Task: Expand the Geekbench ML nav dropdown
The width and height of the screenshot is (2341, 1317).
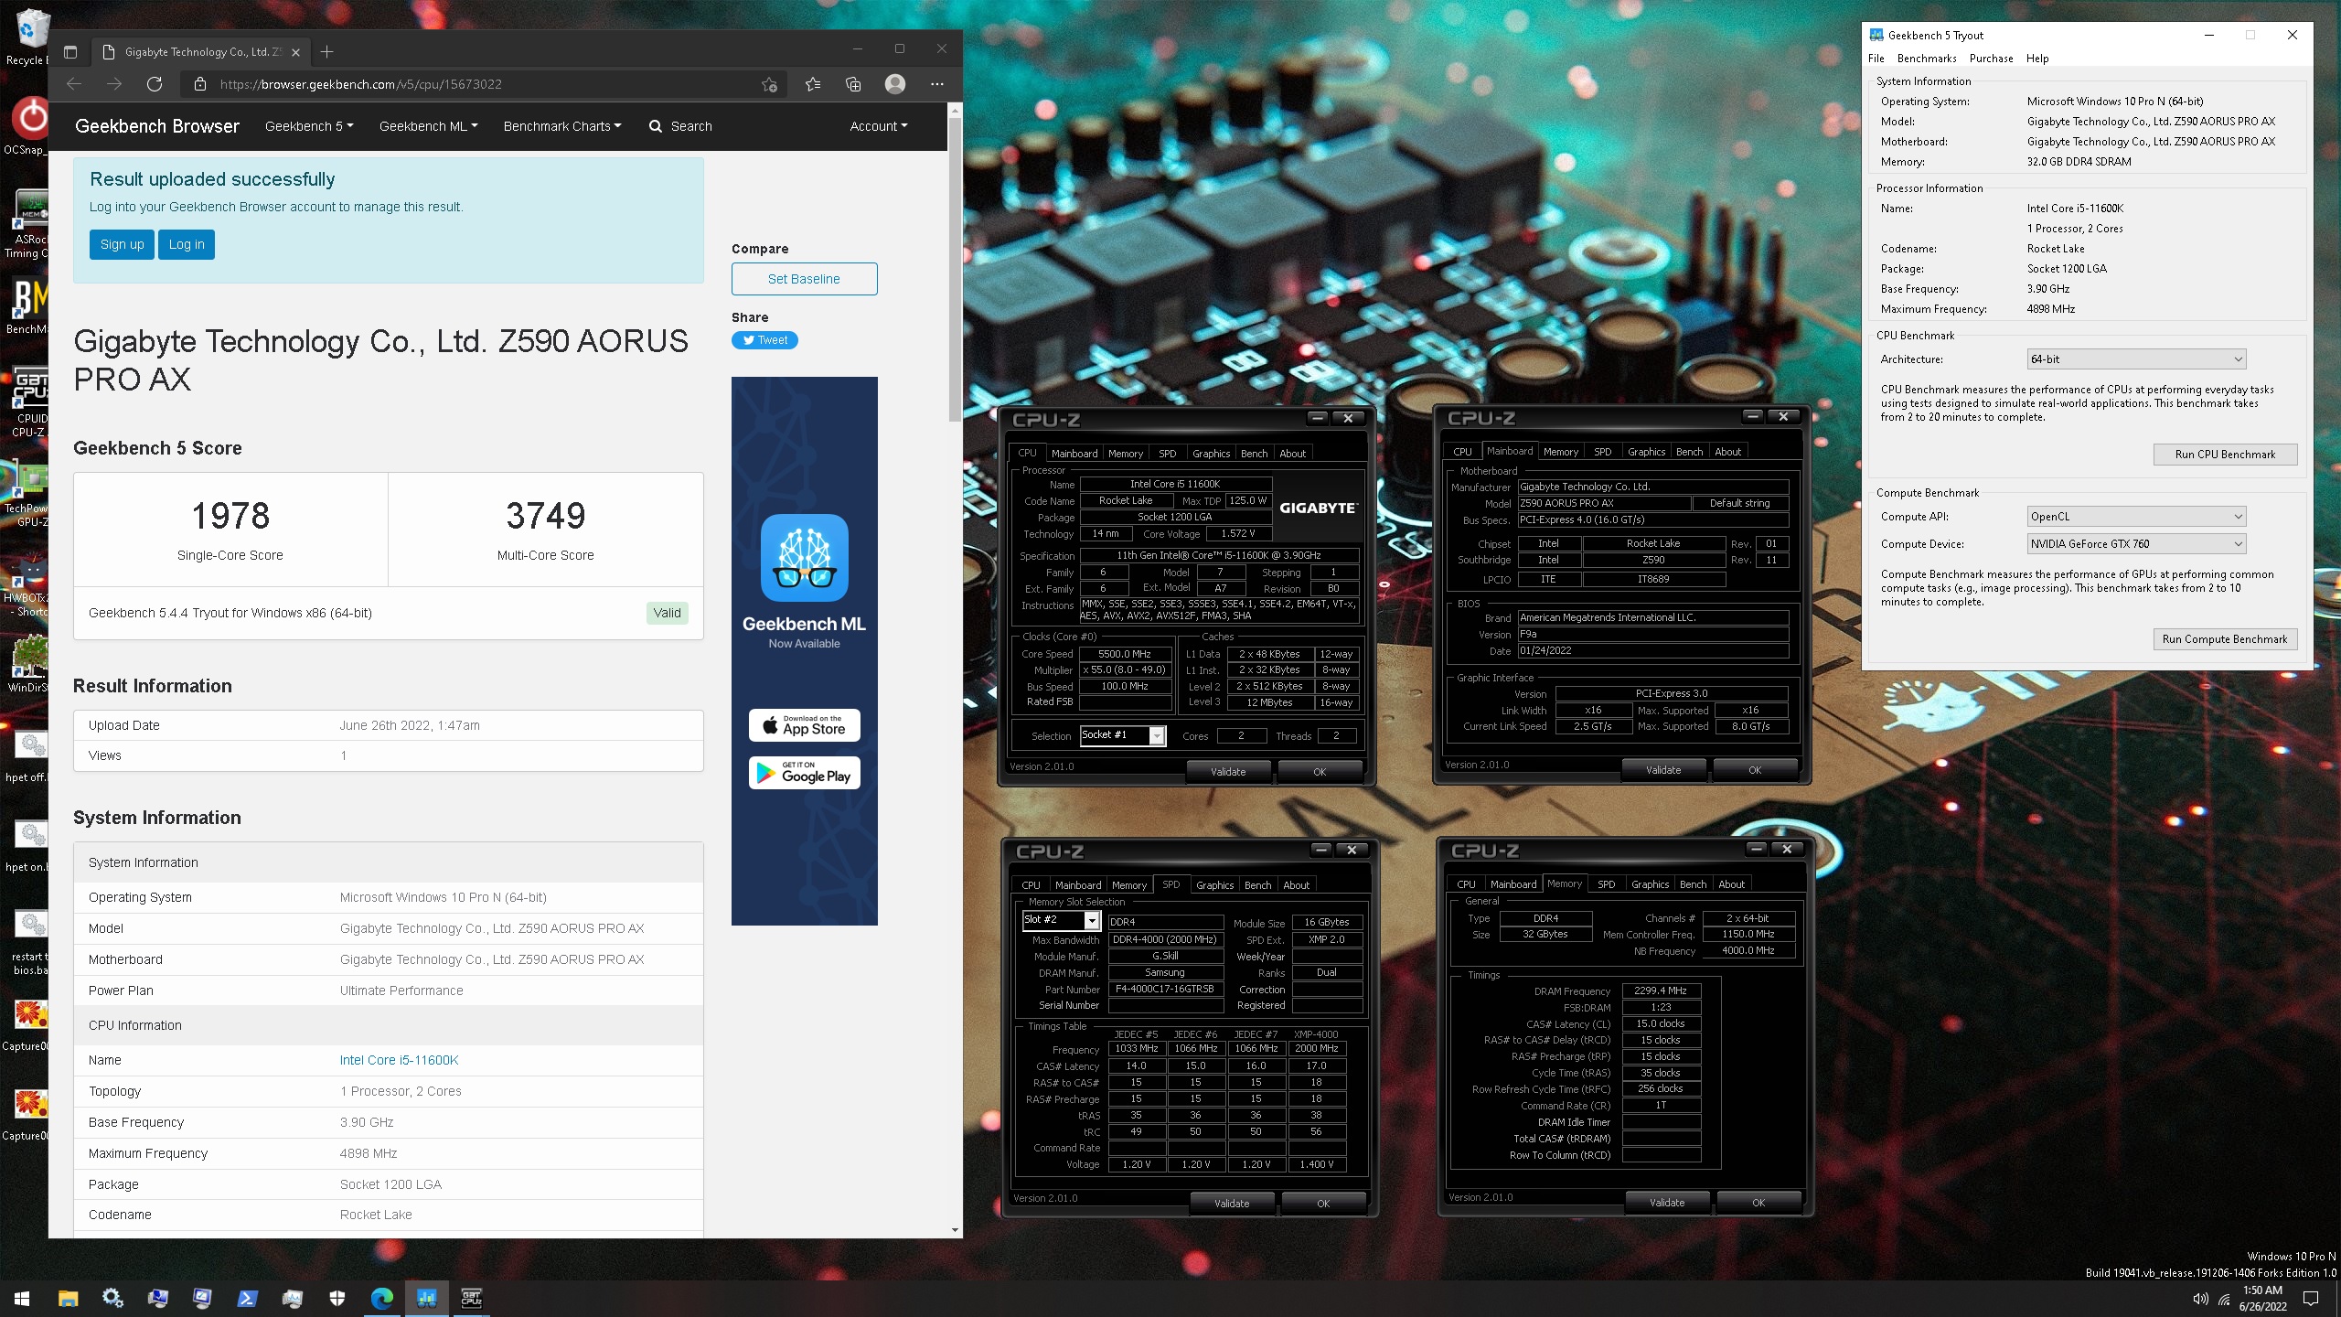Action: 428,126
